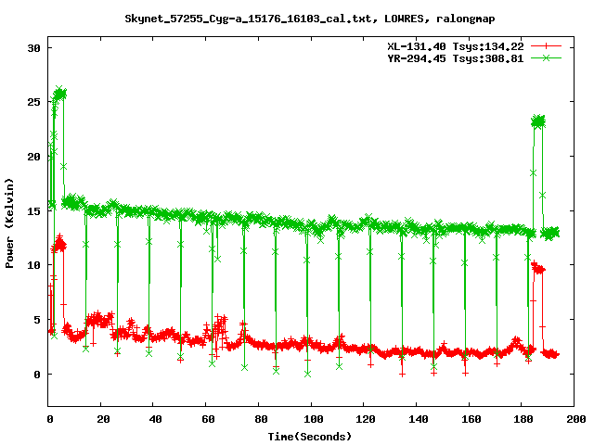Viewport: 594px width, 445px height.
Task: Click the green YR legend line sample
Action: coord(546,57)
